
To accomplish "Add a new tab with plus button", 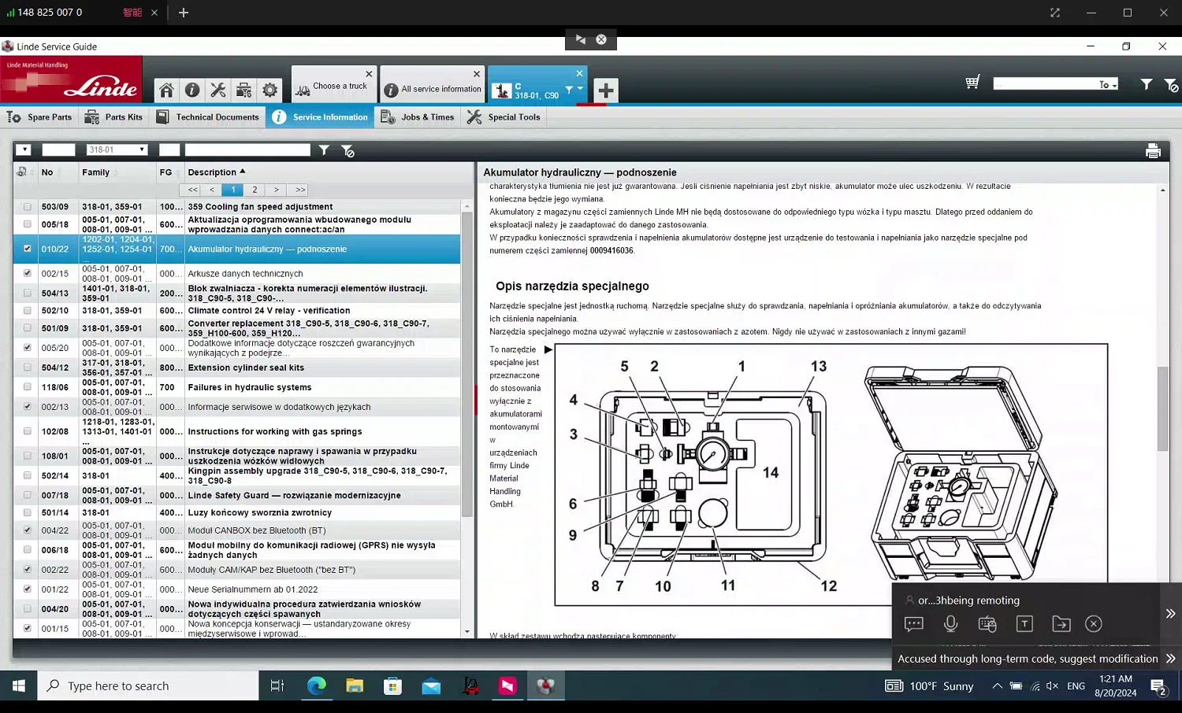I will (606, 91).
